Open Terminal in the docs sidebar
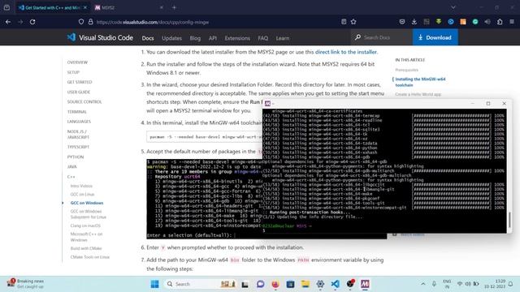The image size is (520, 292). 77,112
